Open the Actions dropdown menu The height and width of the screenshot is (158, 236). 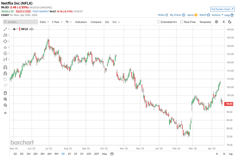click(217, 15)
